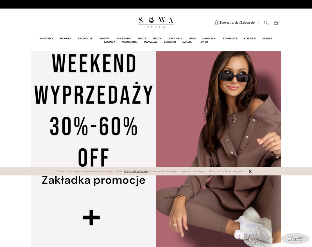Open the Polityka Plików Cookies link
Screen dimensions: 312x247
click(x=136, y=171)
